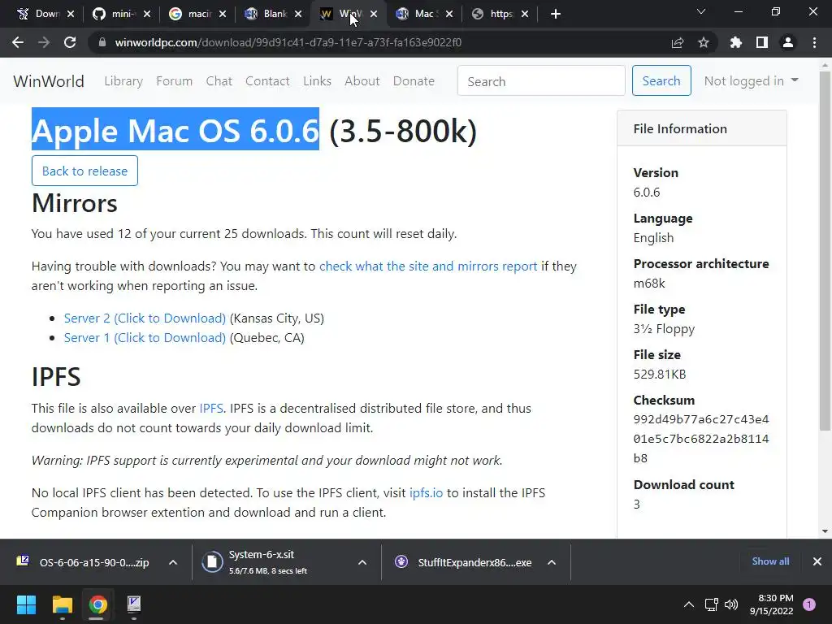
Task: Open the About nav item
Action: (x=362, y=81)
